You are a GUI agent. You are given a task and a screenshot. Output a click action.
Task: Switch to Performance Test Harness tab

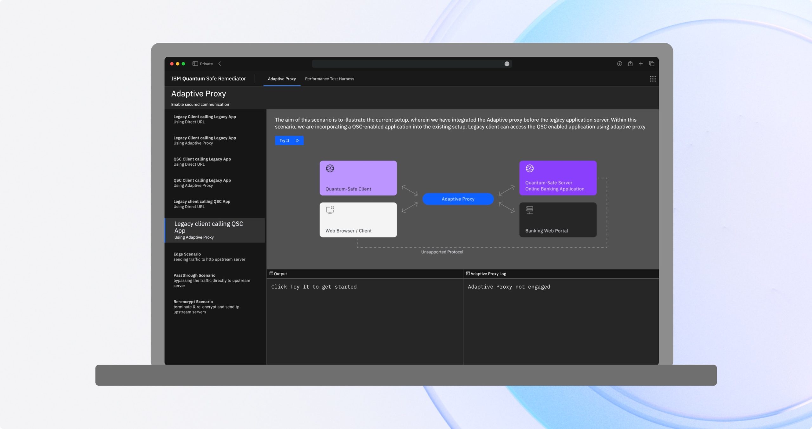pyautogui.click(x=329, y=79)
